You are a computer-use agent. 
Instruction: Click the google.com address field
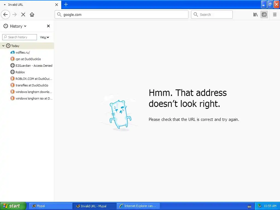[x=121, y=14]
